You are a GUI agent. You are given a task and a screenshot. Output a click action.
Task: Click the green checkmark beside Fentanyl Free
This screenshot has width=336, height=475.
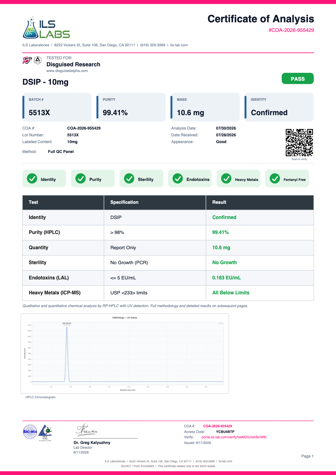point(275,178)
